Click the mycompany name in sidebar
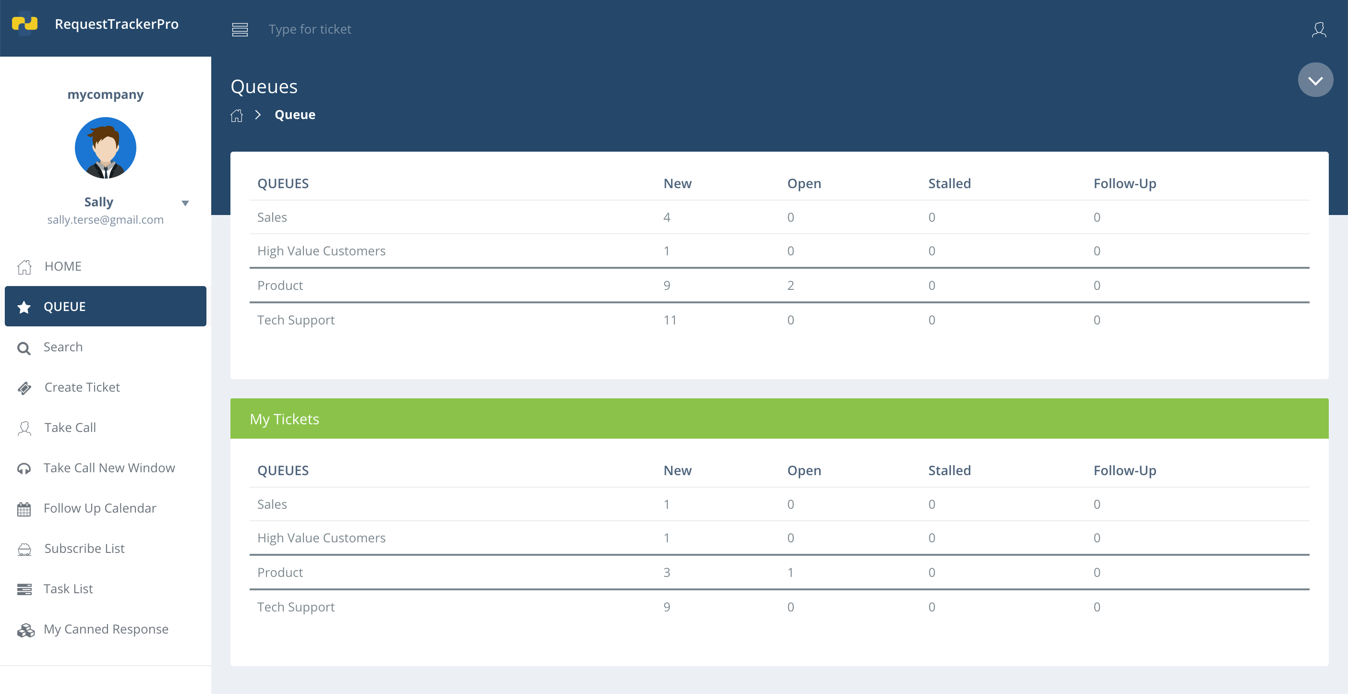 click(x=105, y=95)
